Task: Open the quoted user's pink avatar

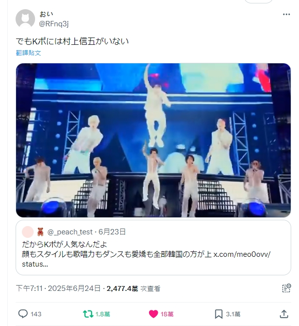Action: coord(28,232)
